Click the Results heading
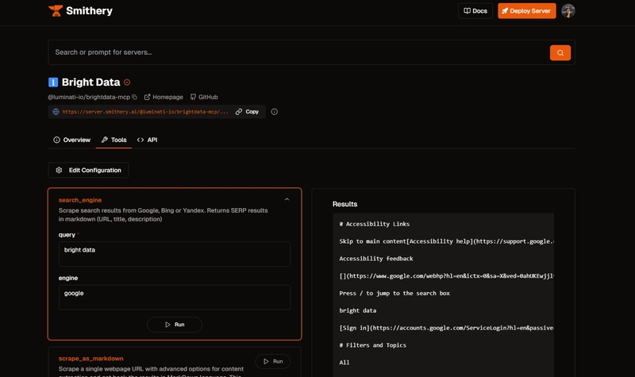This screenshot has width=635, height=377. (x=345, y=204)
